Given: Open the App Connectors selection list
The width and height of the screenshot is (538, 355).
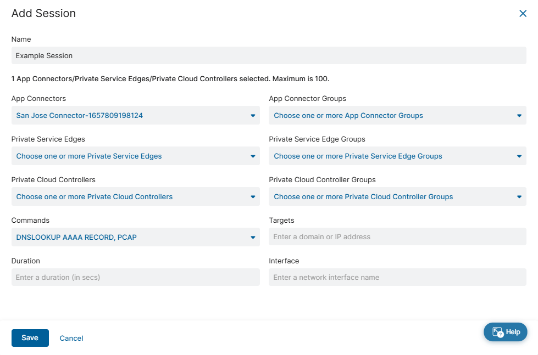Looking at the screenshot, I should pos(135,115).
